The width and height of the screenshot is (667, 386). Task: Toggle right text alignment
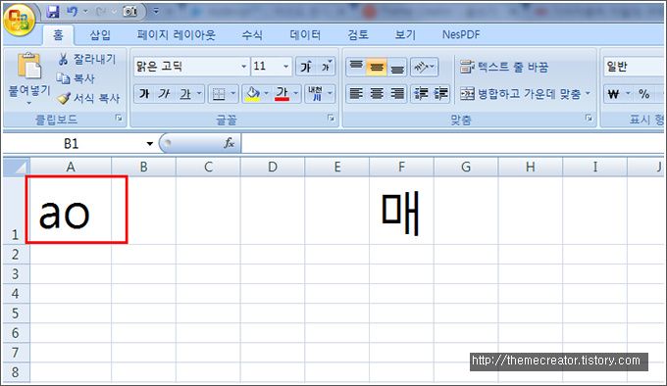(397, 93)
